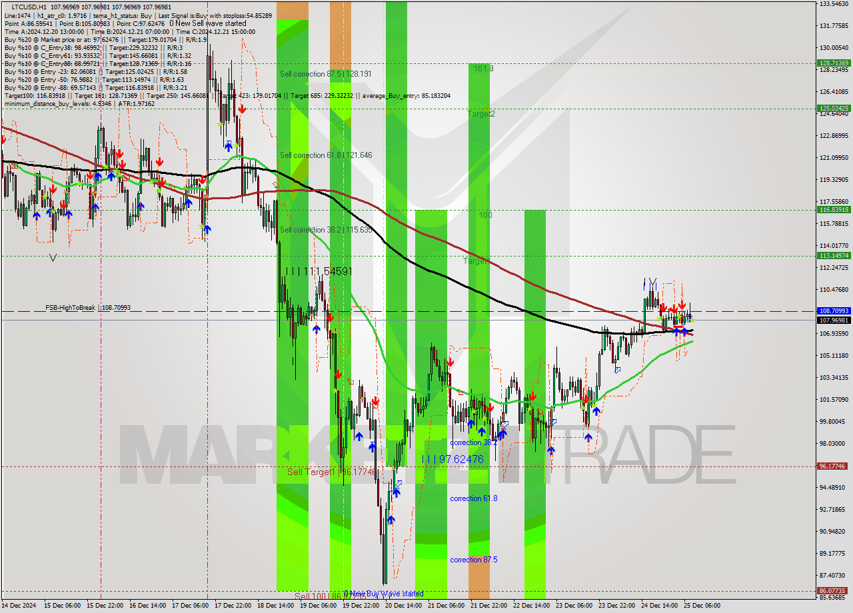The height and width of the screenshot is (613, 853).
Task: Click the LTCUSD,H1 symbol title
Action: (x=30, y=7)
